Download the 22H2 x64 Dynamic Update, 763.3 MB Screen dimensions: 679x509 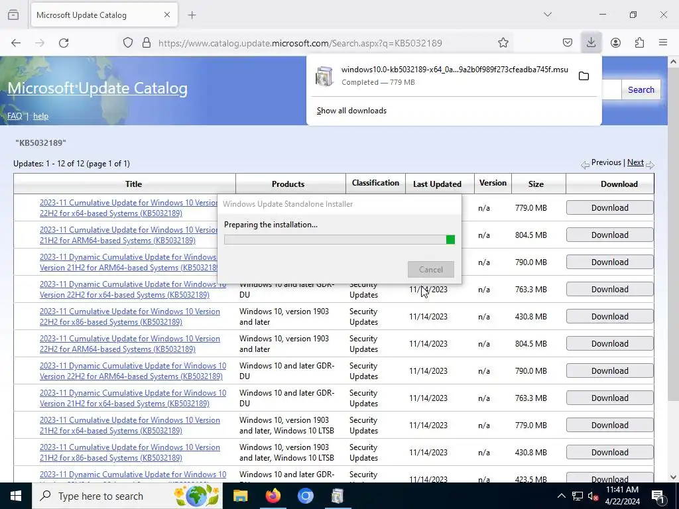click(610, 289)
